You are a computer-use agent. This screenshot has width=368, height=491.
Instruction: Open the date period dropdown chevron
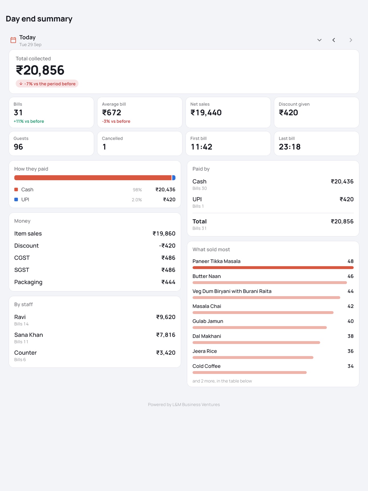[320, 40]
